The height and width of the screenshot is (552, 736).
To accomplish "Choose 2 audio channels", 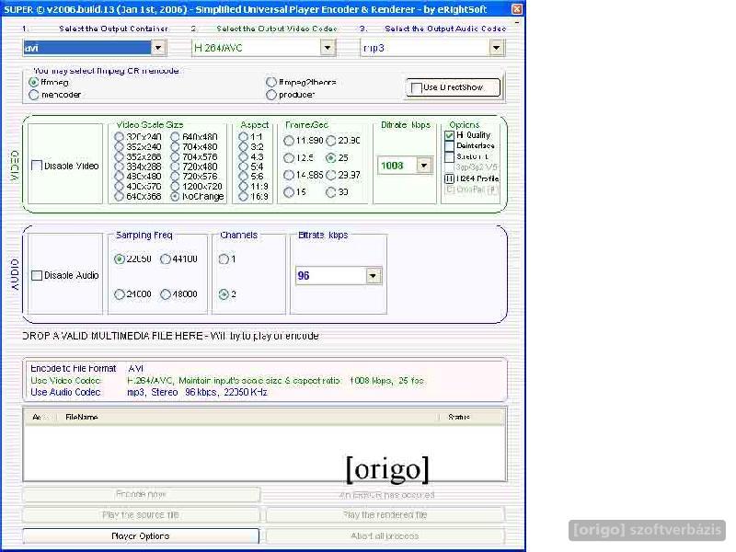I will click(x=224, y=293).
